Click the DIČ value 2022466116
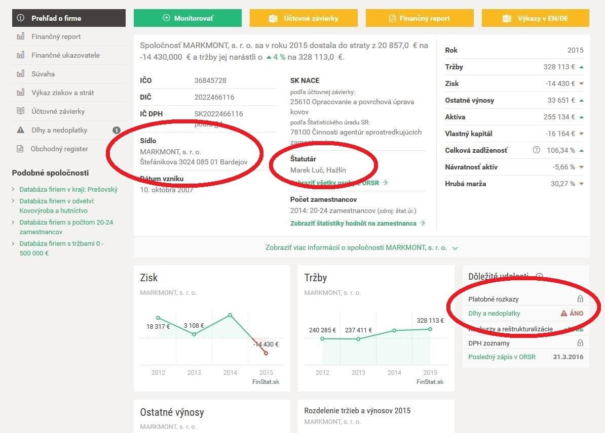Screen dimensions: 605x433 (214, 97)
